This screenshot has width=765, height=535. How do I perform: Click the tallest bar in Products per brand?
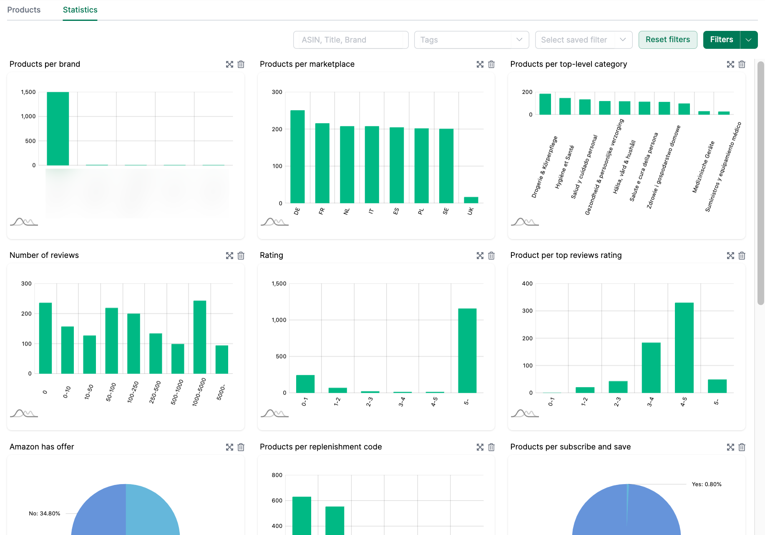click(58, 129)
